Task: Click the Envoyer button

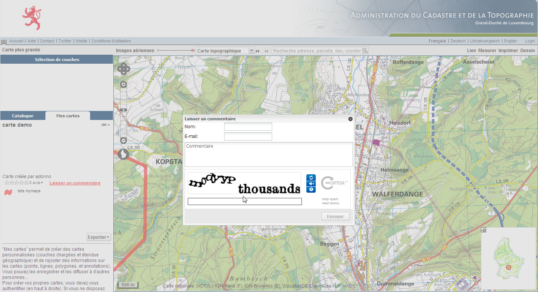Action: point(335,216)
